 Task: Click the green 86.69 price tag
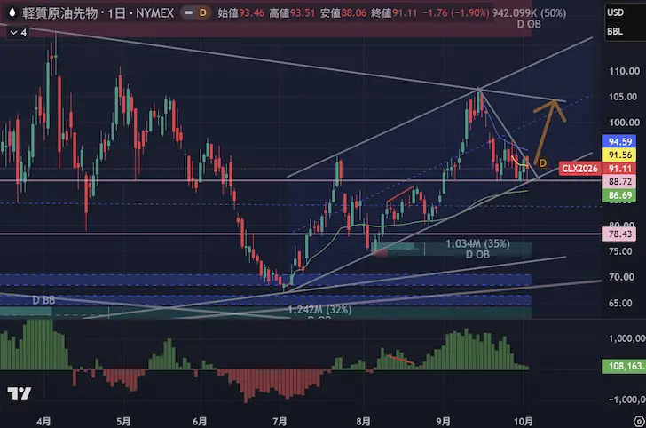(x=619, y=195)
